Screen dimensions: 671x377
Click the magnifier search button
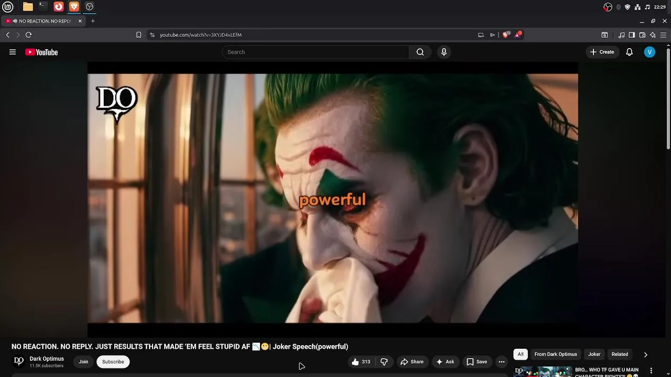tap(420, 52)
